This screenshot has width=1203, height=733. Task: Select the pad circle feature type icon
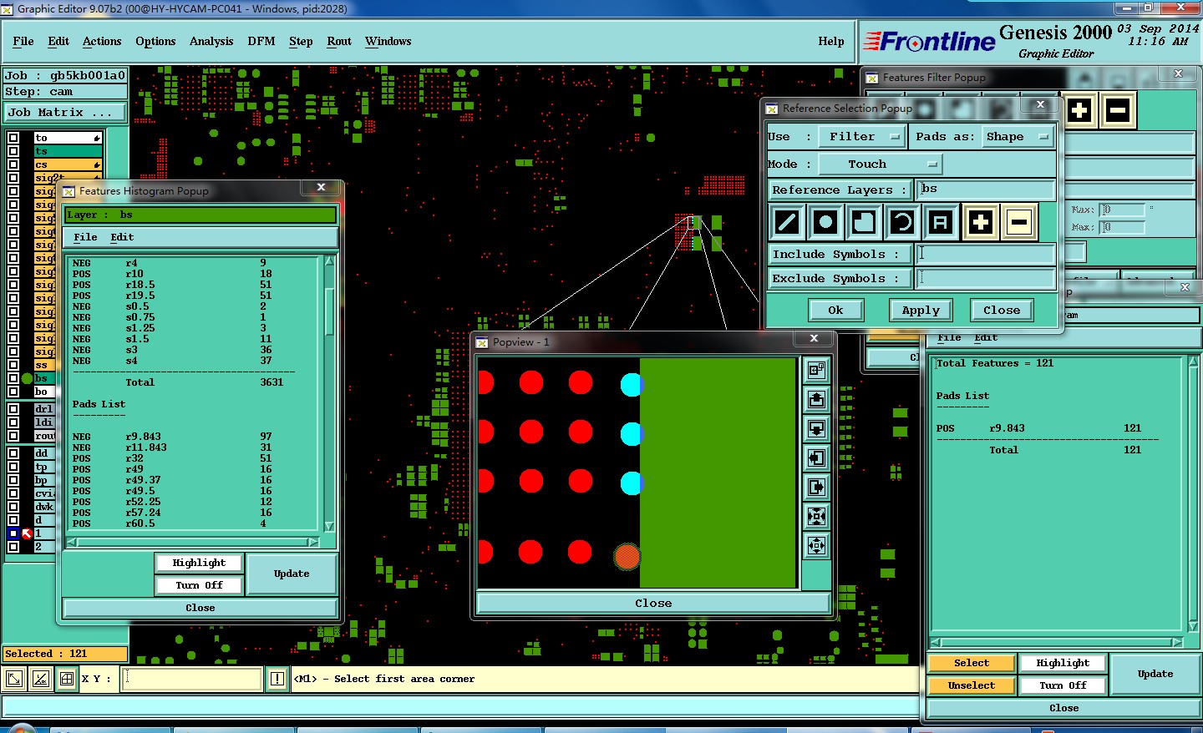[x=825, y=222]
